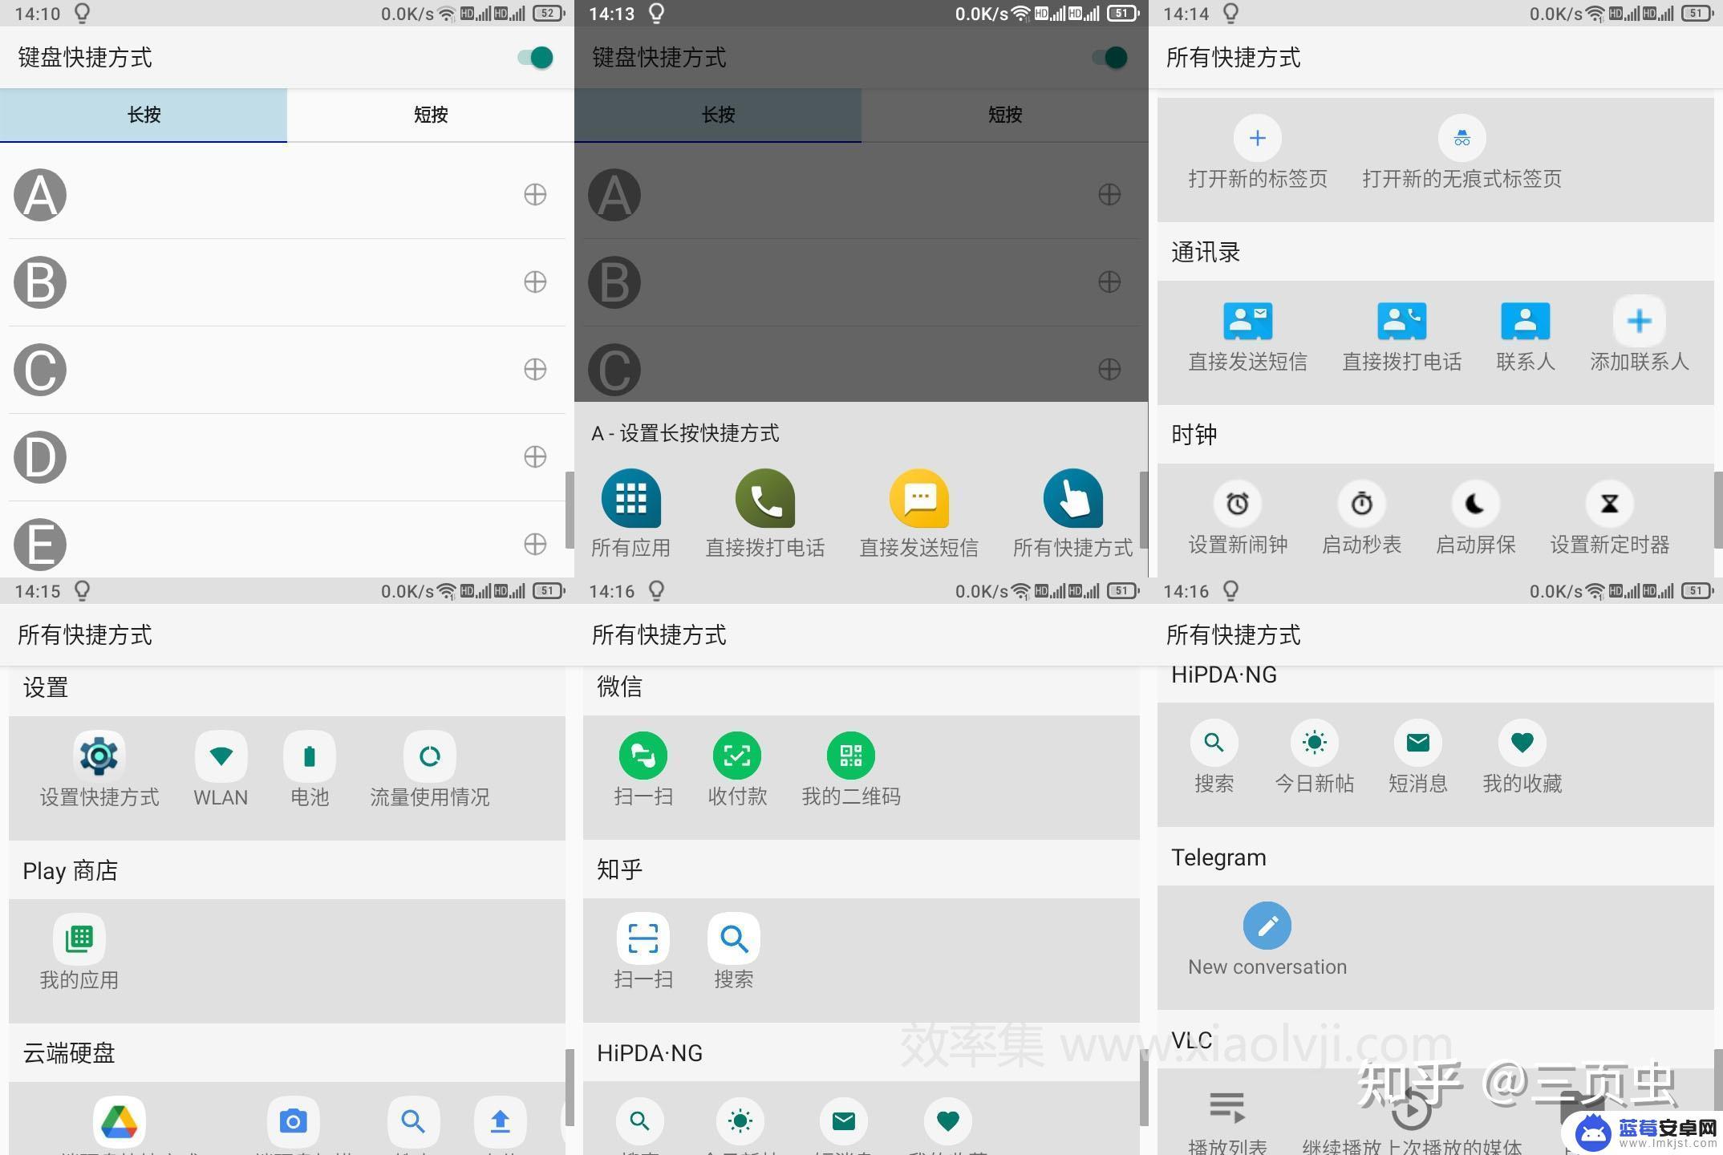Select HiPDA·NG 短消息 in the last screen
The image size is (1723, 1155).
tap(1418, 757)
